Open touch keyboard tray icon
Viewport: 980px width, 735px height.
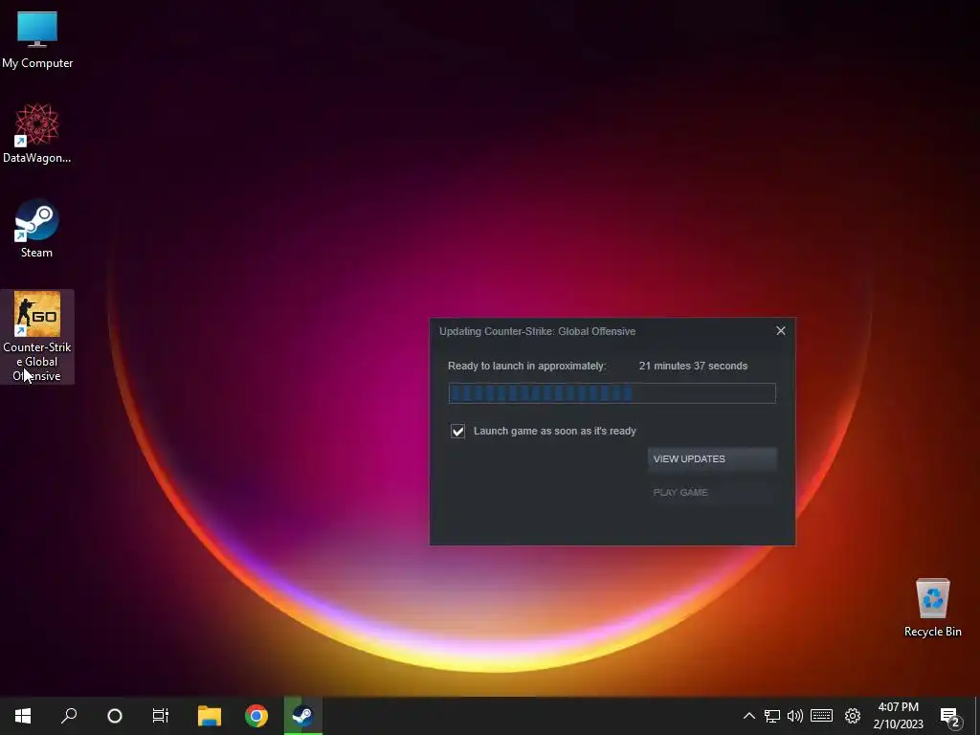point(821,716)
